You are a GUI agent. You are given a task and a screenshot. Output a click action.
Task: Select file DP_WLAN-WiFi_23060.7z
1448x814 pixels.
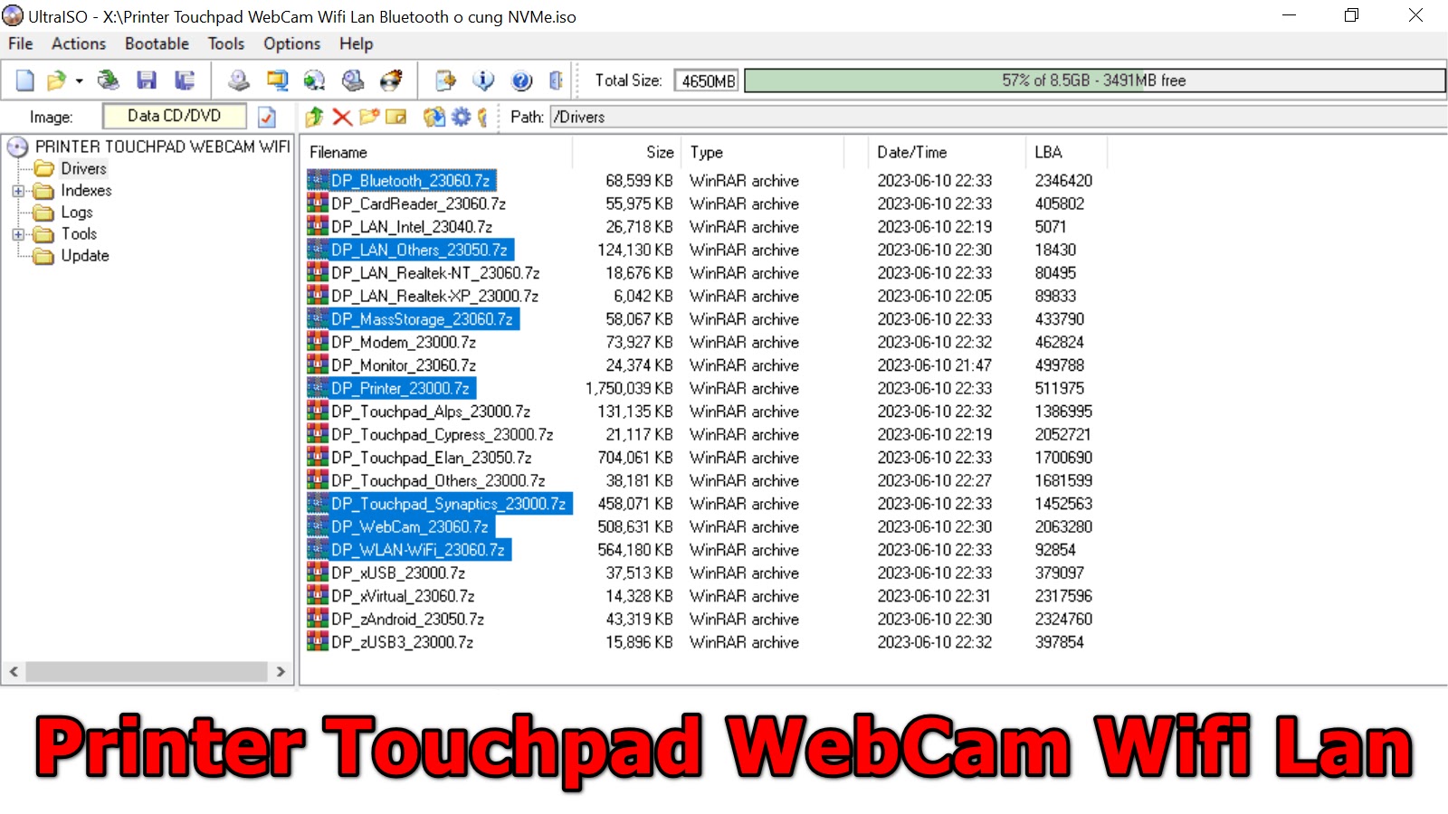[x=417, y=550]
